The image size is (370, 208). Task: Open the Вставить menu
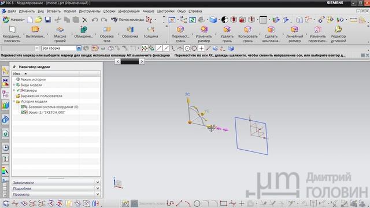(54, 11)
